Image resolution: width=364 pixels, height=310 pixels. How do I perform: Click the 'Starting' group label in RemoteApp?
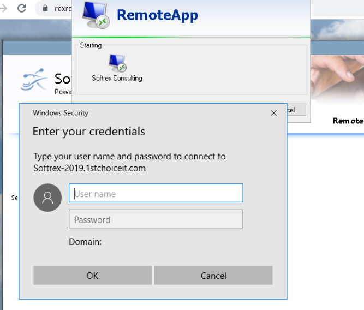point(91,45)
